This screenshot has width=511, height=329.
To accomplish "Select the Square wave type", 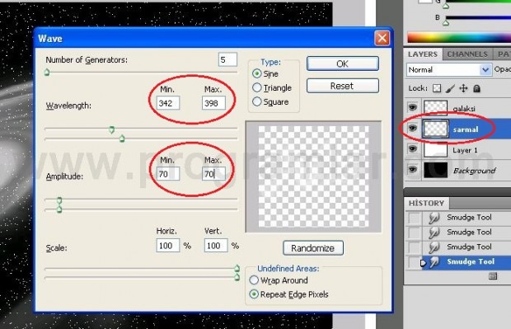I will (x=257, y=101).
